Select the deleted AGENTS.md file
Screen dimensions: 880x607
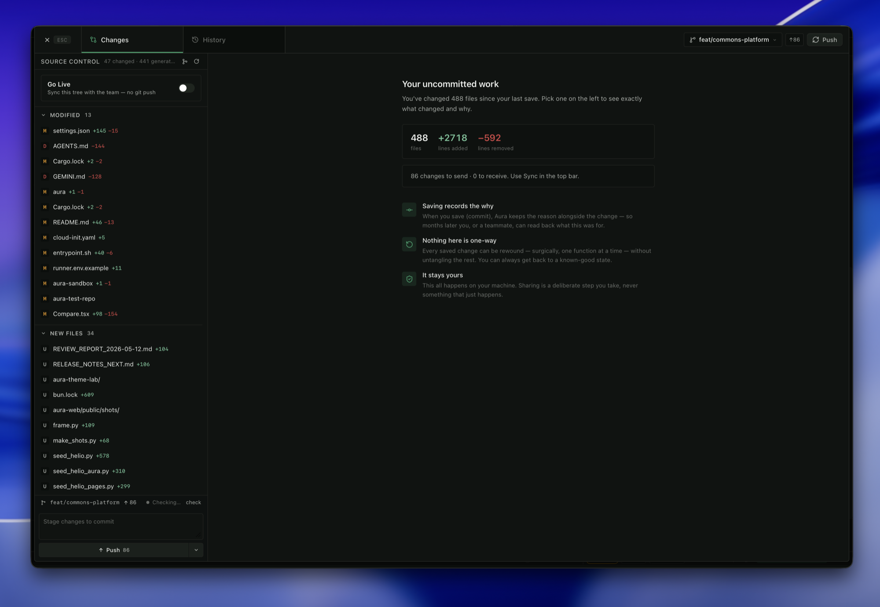tap(121, 146)
